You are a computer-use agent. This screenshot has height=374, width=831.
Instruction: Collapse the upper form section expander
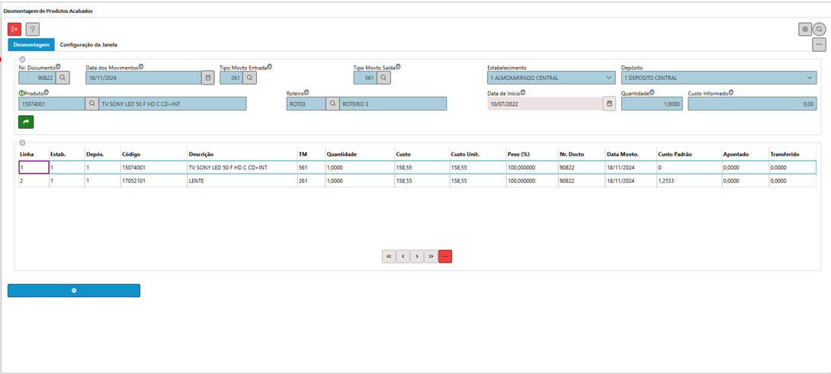click(x=22, y=59)
